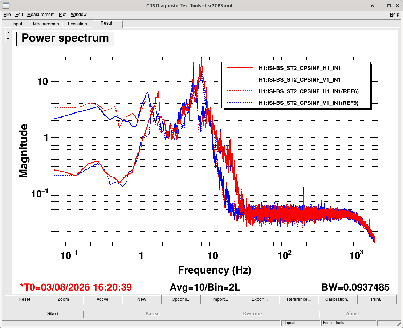Switch to the Excitation tab

pos(77,24)
